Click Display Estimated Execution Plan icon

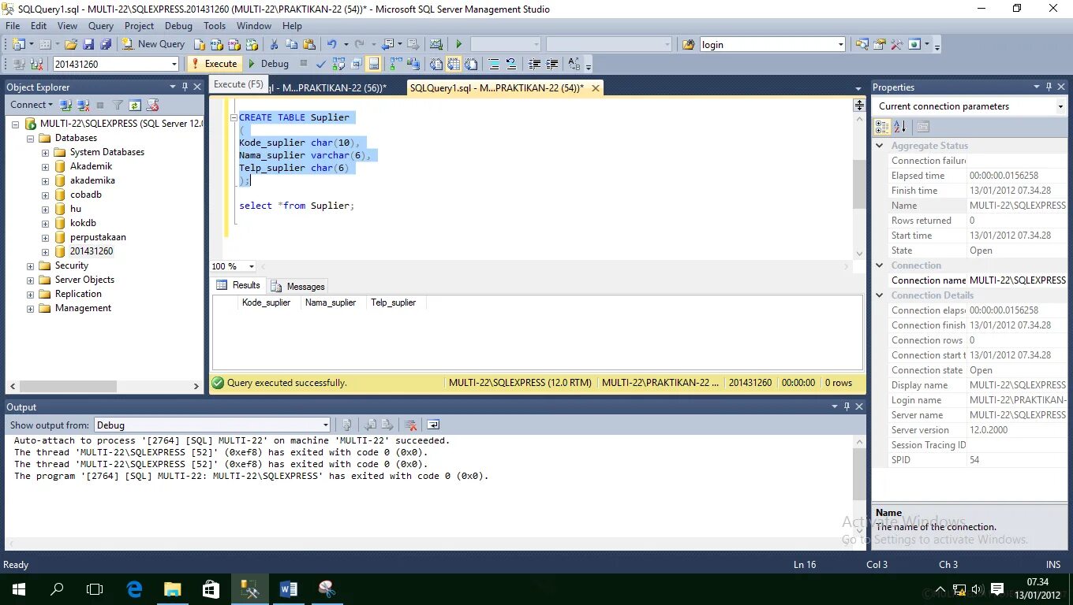click(x=338, y=64)
